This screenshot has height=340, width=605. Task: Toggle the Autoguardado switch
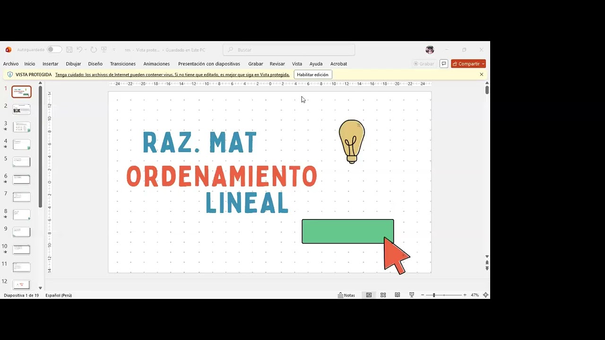54,50
